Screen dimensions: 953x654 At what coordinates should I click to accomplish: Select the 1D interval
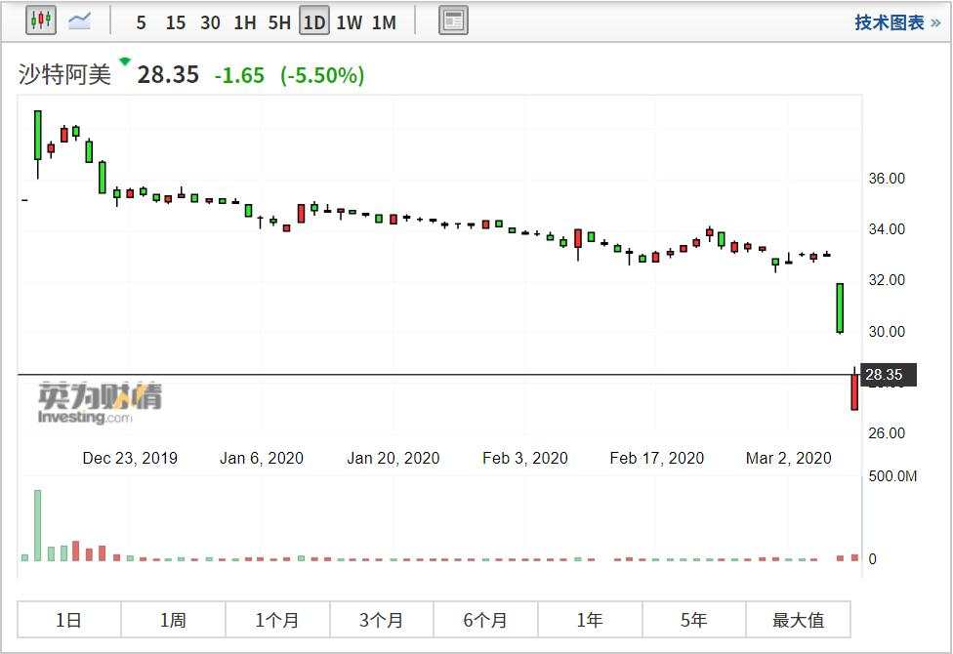click(x=314, y=22)
